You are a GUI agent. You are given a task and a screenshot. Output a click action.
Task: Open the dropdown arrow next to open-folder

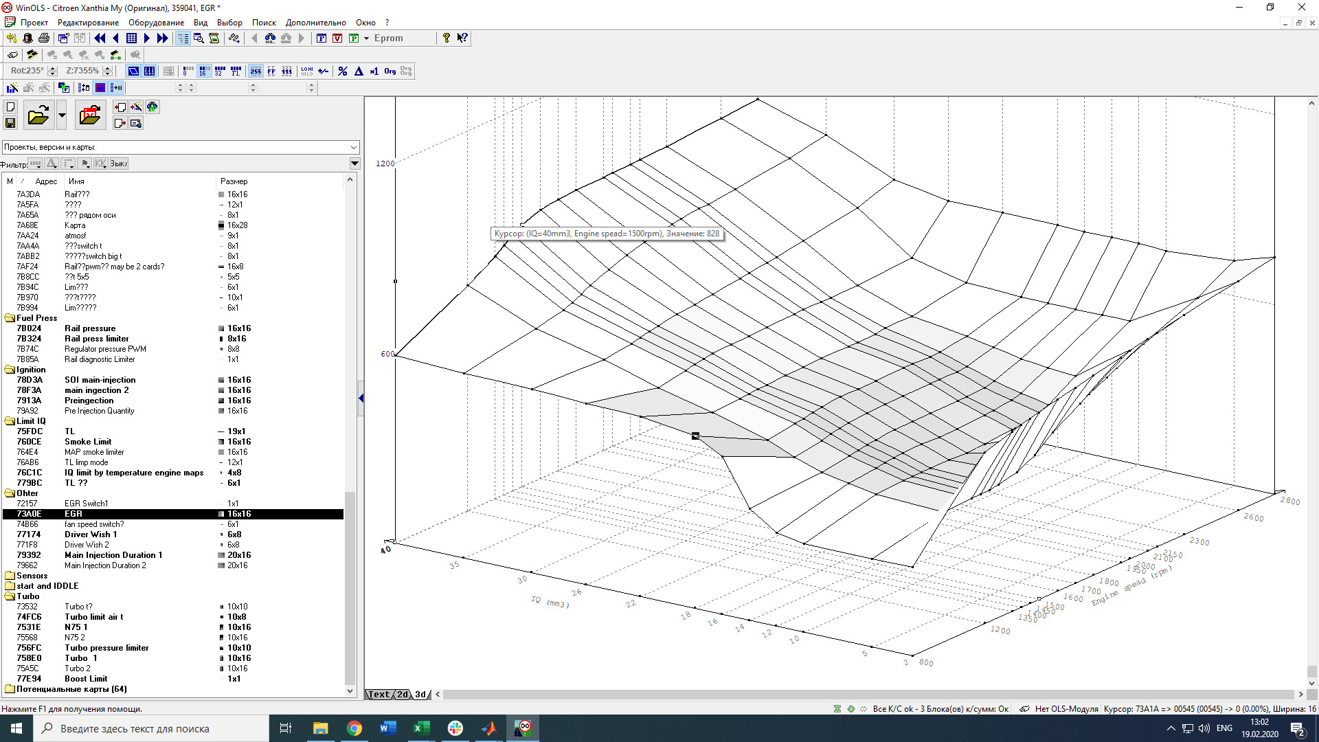point(62,115)
